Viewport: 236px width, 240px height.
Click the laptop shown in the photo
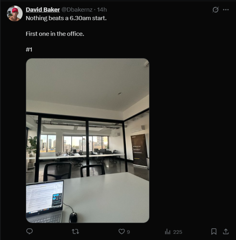click(x=45, y=202)
